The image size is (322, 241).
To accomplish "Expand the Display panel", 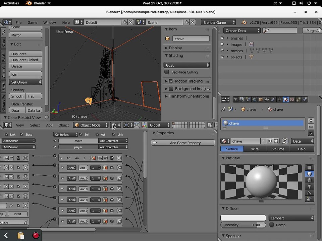I will click(175, 48).
